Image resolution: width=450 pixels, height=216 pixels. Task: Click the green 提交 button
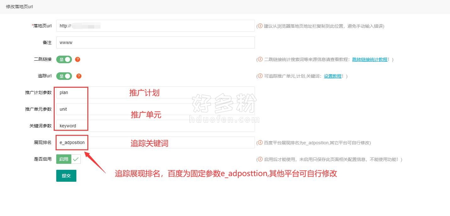click(66, 176)
